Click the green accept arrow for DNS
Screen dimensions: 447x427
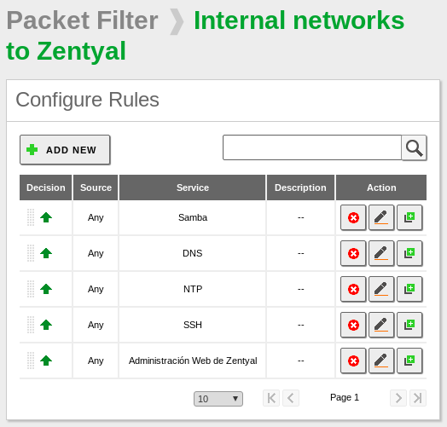pos(46,253)
